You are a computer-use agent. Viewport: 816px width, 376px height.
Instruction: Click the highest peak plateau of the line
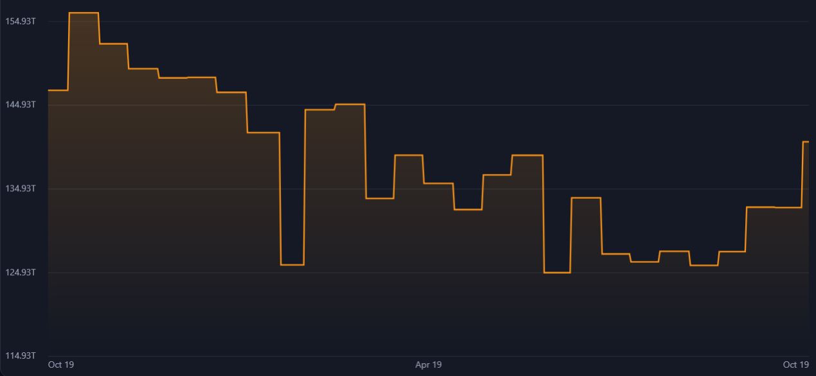(84, 13)
